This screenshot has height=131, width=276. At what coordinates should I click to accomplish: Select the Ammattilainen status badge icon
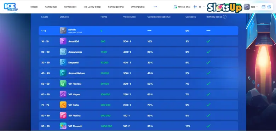click(63, 73)
